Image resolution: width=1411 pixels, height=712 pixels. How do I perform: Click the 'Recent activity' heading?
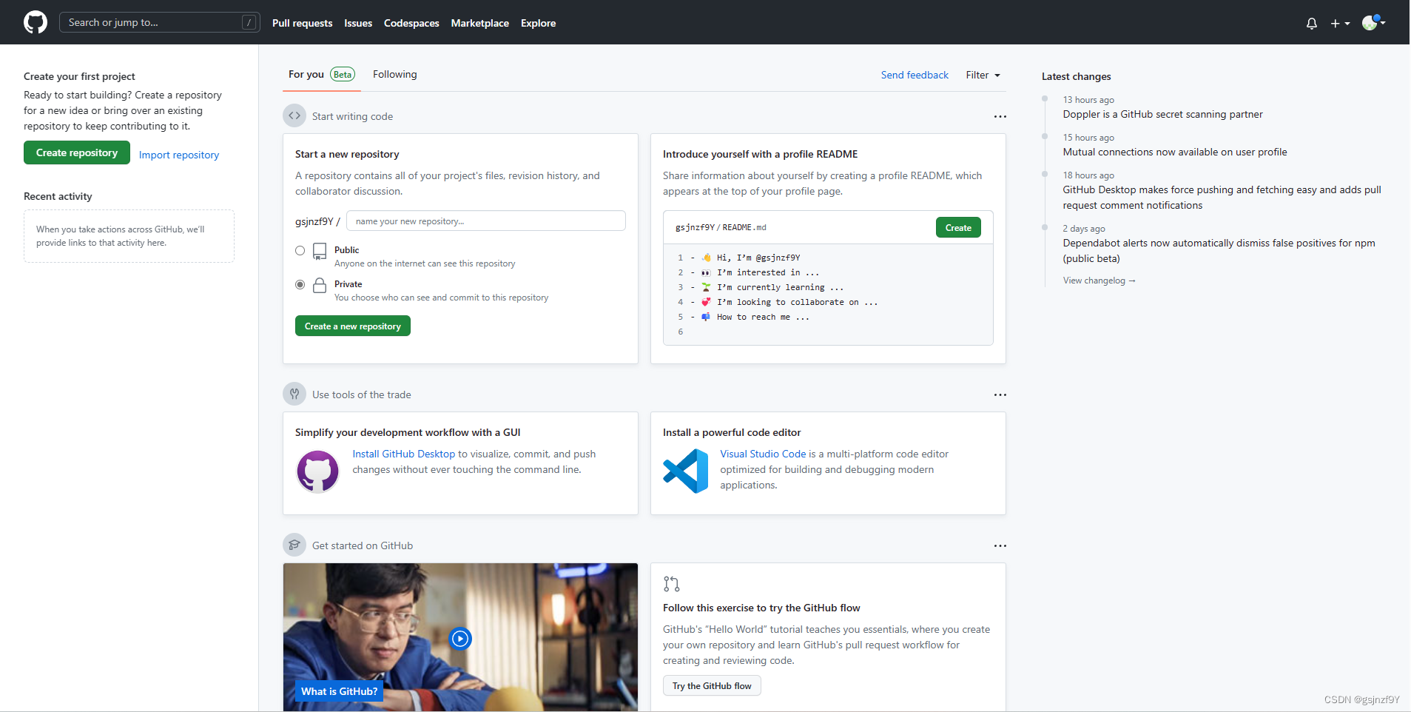pos(58,196)
